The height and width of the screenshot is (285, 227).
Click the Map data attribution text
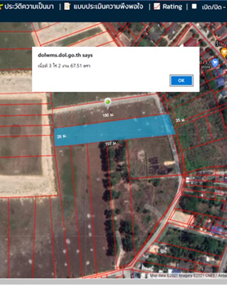pos(188,275)
